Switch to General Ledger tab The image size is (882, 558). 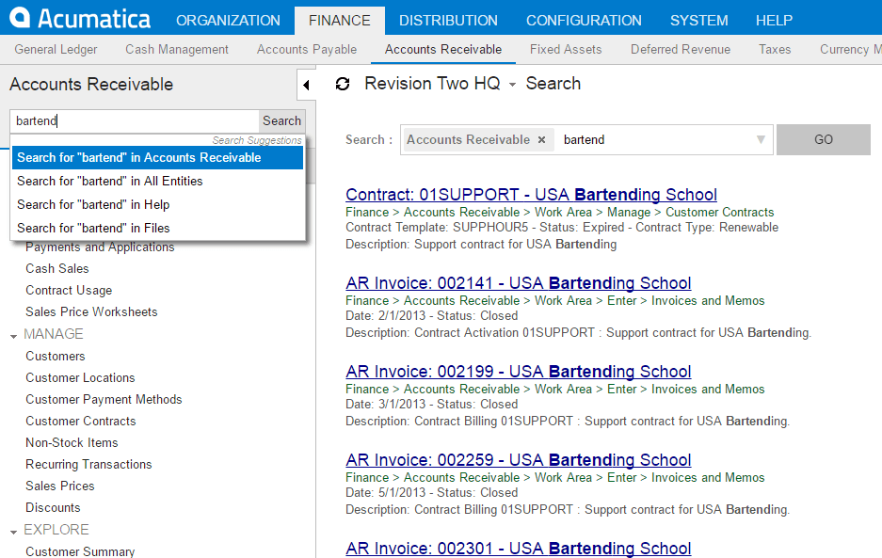pyautogui.click(x=56, y=50)
